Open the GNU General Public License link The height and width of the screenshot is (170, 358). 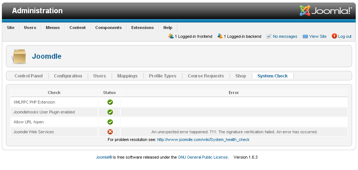202,157
